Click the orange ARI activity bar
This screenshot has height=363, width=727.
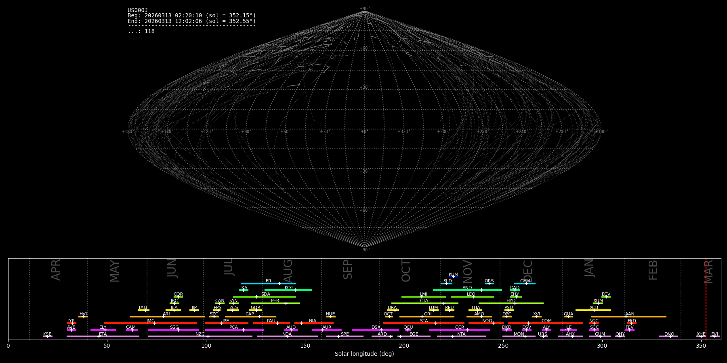tap(167, 317)
